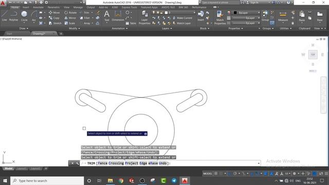Click Make Current layer button

[x=182, y=18]
